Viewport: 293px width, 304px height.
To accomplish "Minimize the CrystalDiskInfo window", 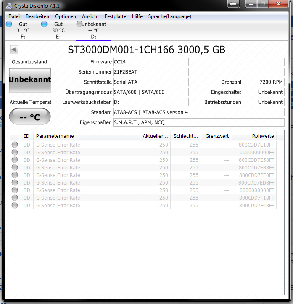I will pyautogui.click(x=251, y=4).
